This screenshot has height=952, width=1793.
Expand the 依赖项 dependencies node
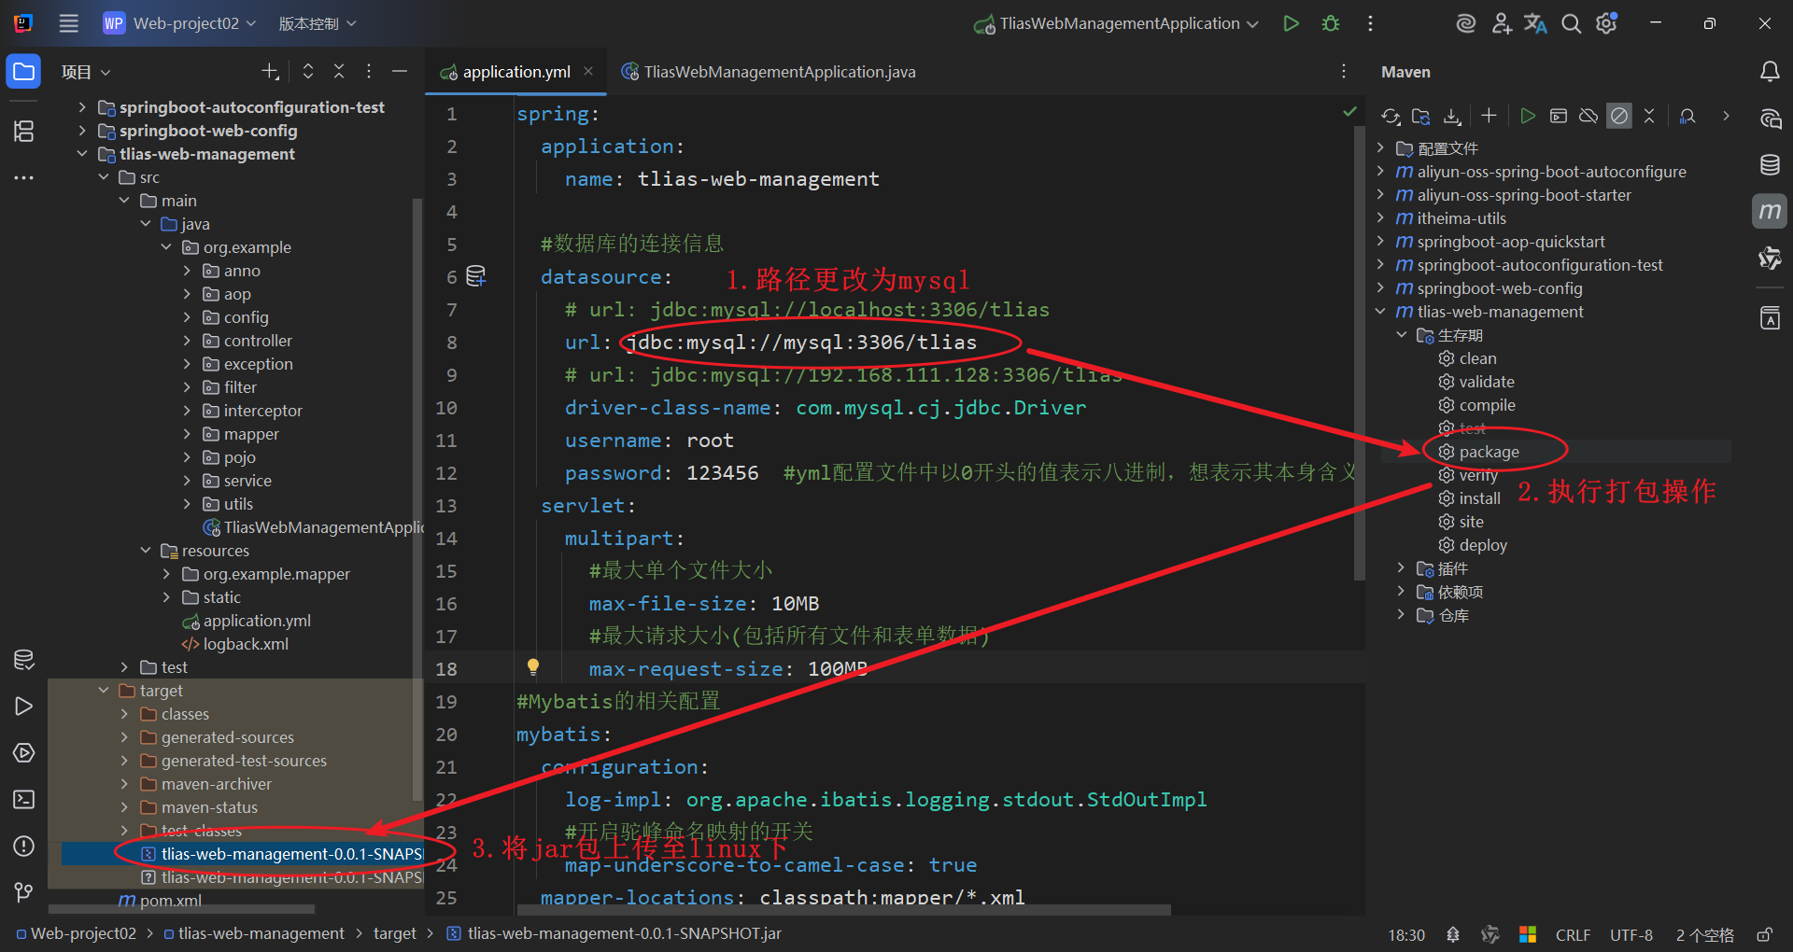(1401, 592)
